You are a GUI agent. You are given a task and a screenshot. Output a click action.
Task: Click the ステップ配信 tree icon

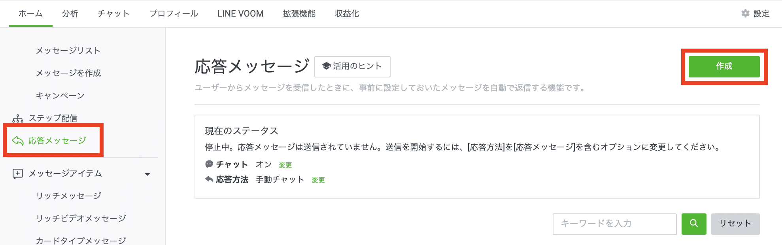point(18,119)
